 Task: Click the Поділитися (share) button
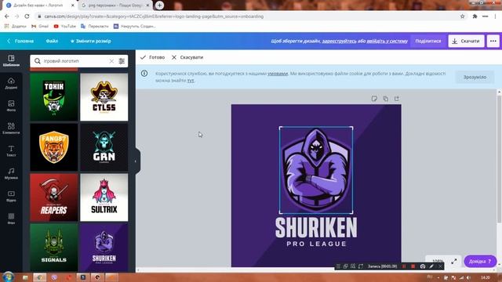click(428, 41)
